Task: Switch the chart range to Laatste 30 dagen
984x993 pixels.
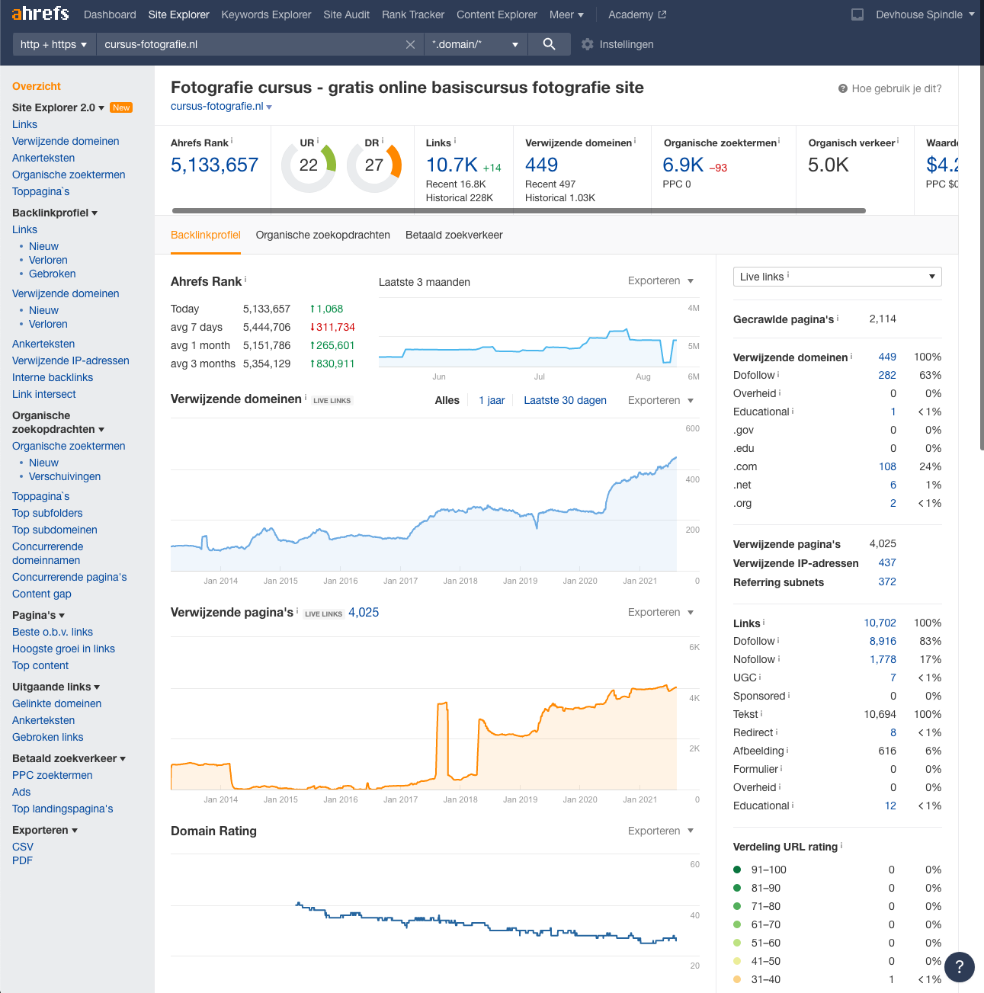Action: (566, 400)
